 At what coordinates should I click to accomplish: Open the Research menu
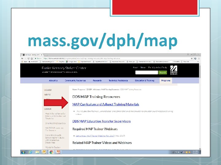97,81
